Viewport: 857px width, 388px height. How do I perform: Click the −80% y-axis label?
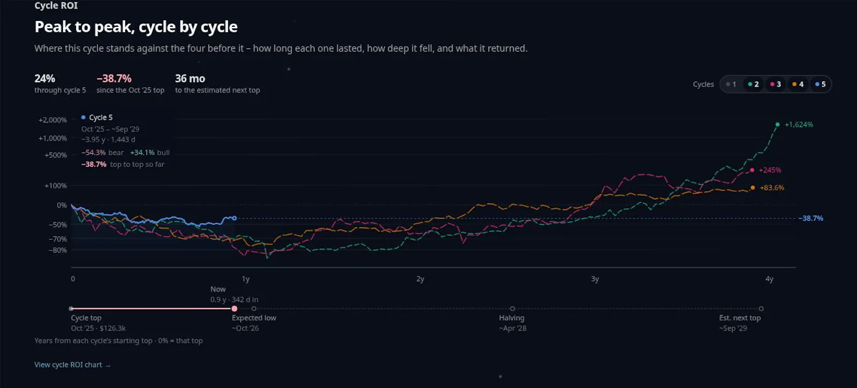coord(58,250)
